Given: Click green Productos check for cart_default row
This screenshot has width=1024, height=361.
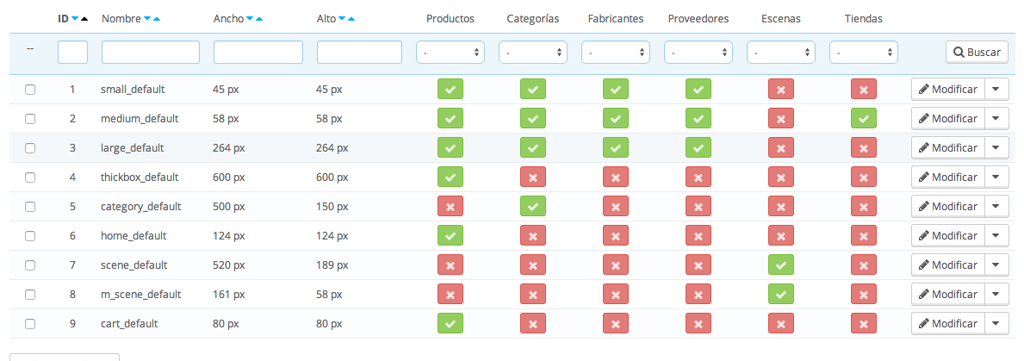Looking at the screenshot, I should (450, 323).
